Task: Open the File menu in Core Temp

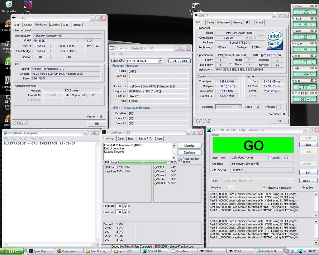Action: point(113,54)
